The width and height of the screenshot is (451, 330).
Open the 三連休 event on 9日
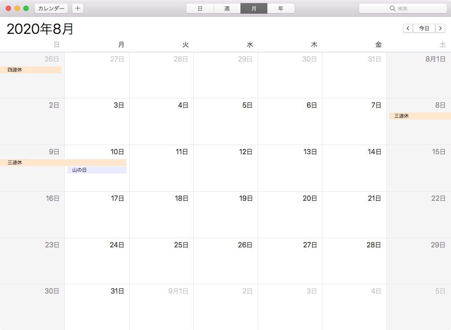tap(63, 163)
